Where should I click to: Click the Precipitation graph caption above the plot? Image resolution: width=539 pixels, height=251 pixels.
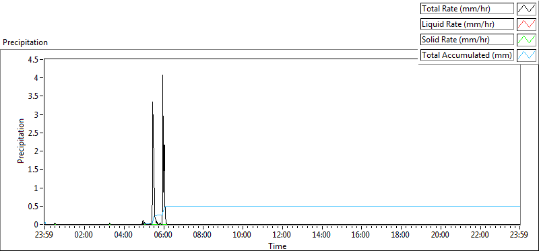pos(25,42)
